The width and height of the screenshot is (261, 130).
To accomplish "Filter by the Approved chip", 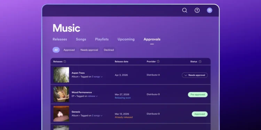I will click(x=69, y=50).
